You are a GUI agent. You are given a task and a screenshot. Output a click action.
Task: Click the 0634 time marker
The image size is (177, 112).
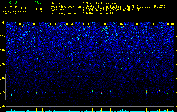tap(70, 24)
